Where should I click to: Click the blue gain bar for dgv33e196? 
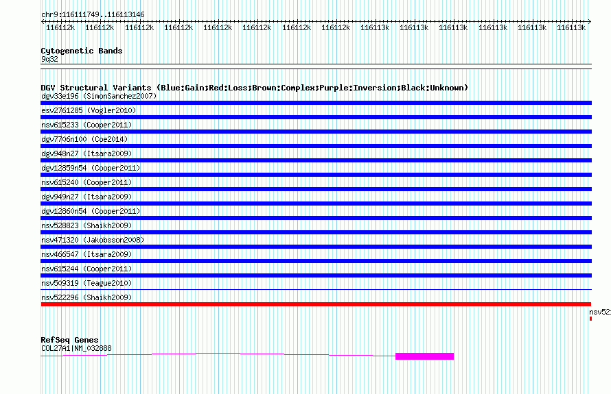316,103
